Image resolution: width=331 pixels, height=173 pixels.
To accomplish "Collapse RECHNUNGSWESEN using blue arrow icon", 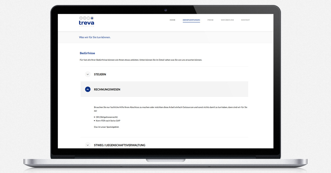I will (88, 89).
